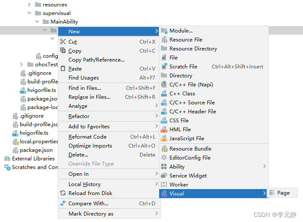This screenshot has height=222, width=303.
Task: Click the C++ Class icon
Action: tap(164, 94)
